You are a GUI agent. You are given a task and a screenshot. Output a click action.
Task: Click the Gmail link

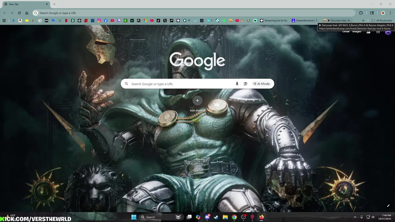point(346,31)
